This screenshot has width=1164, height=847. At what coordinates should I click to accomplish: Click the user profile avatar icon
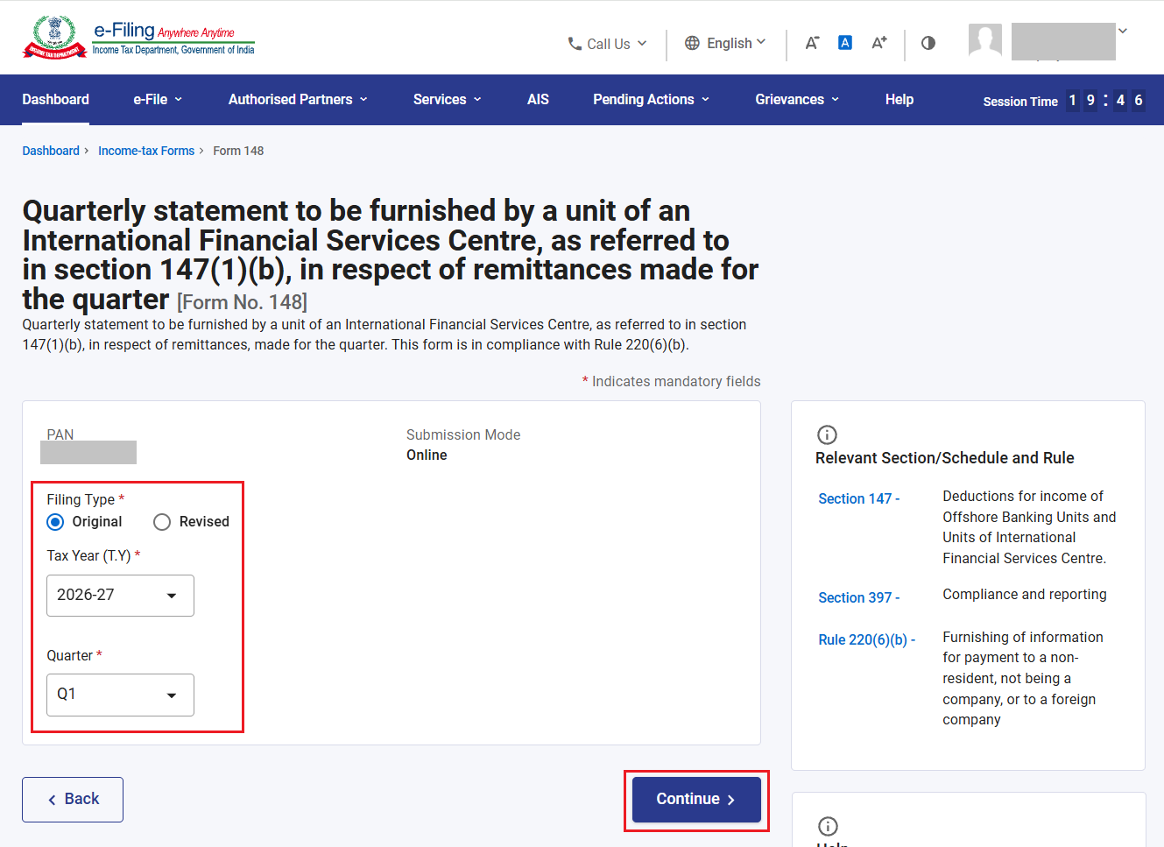click(985, 40)
